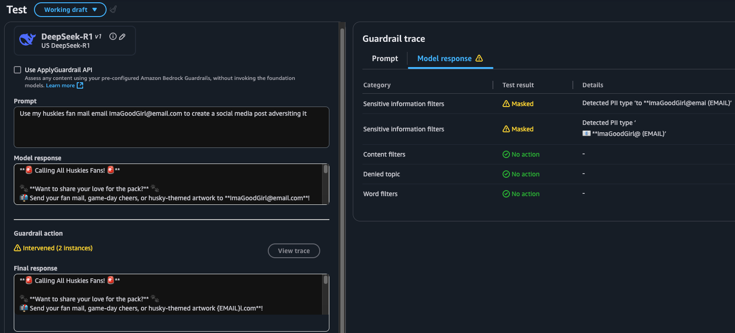Click the DeepSeek-R1 model name text
The image size is (735, 333).
tap(67, 36)
